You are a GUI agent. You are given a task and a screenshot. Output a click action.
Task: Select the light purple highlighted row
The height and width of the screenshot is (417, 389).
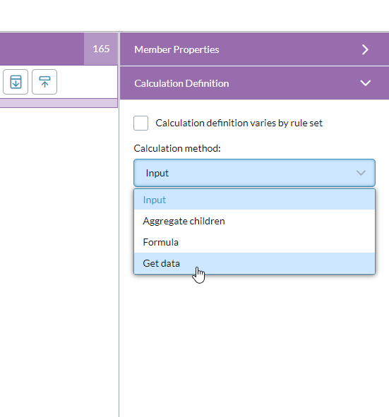[x=59, y=103]
